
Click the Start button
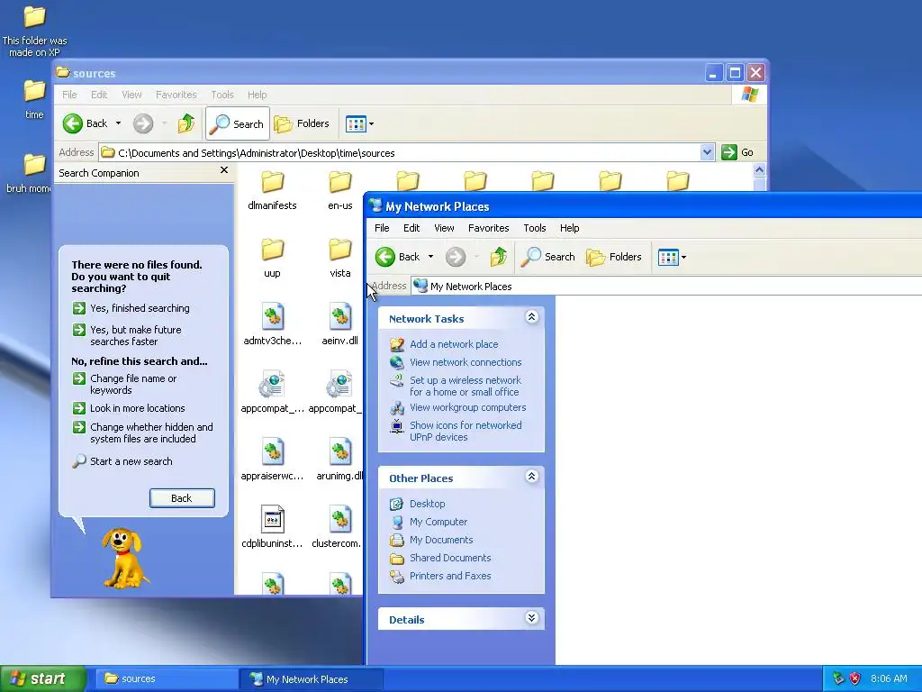click(x=42, y=678)
